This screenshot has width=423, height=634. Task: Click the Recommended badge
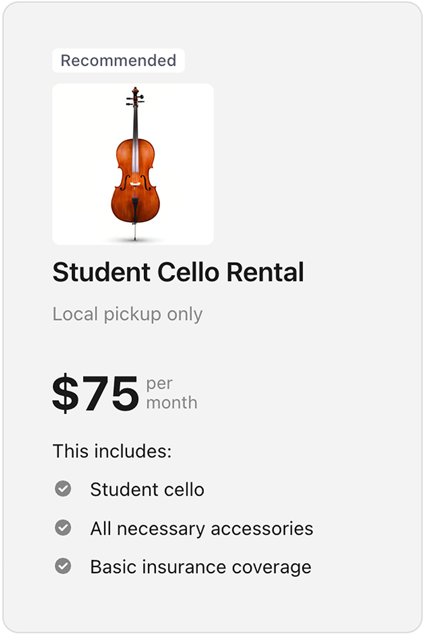point(119,61)
